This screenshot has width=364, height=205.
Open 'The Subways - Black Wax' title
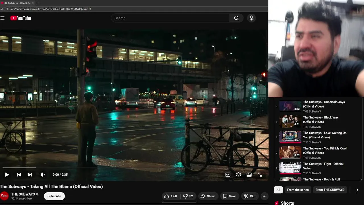(x=321, y=120)
